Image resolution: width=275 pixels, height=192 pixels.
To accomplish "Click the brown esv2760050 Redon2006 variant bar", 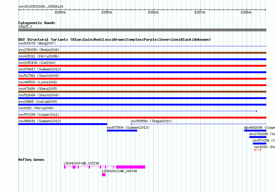I will (x=142, y=53).
